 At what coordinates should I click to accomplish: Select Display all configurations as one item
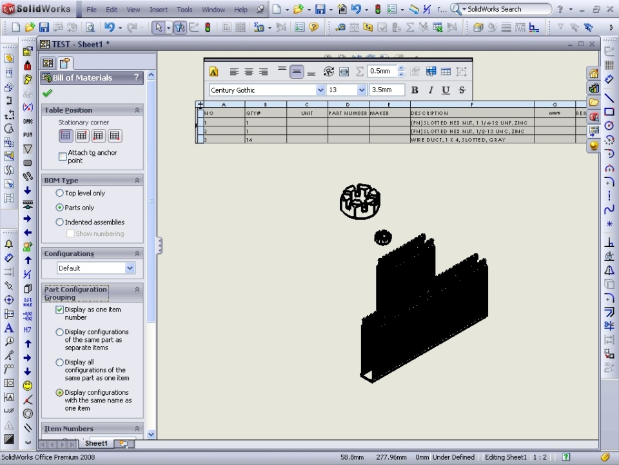[59, 362]
